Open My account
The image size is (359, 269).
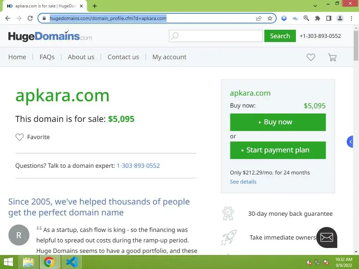[x=169, y=57]
